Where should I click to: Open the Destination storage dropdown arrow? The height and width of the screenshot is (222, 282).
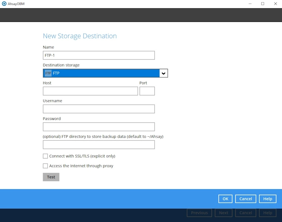[x=163, y=73]
